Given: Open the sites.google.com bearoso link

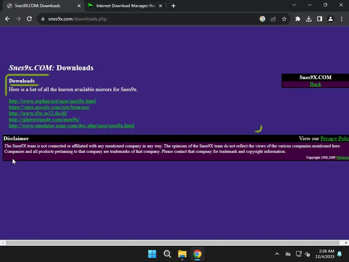Looking at the screenshot, I should pyautogui.click(x=49, y=107).
